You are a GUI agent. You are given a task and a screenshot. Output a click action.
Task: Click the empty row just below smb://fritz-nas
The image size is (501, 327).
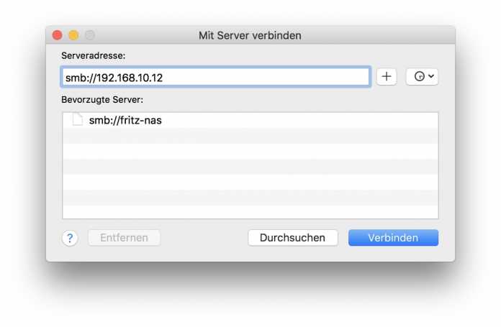tap(250, 136)
